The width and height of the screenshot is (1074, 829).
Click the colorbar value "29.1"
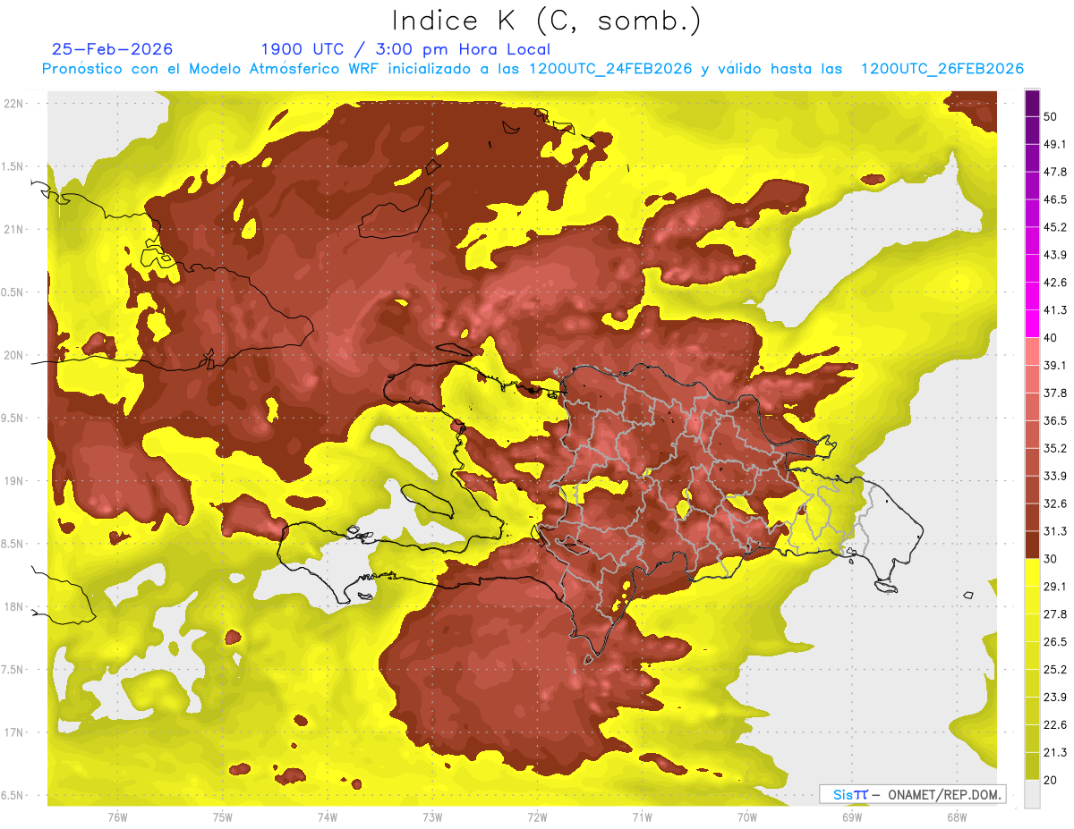pyautogui.click(x=1055, y=586)
